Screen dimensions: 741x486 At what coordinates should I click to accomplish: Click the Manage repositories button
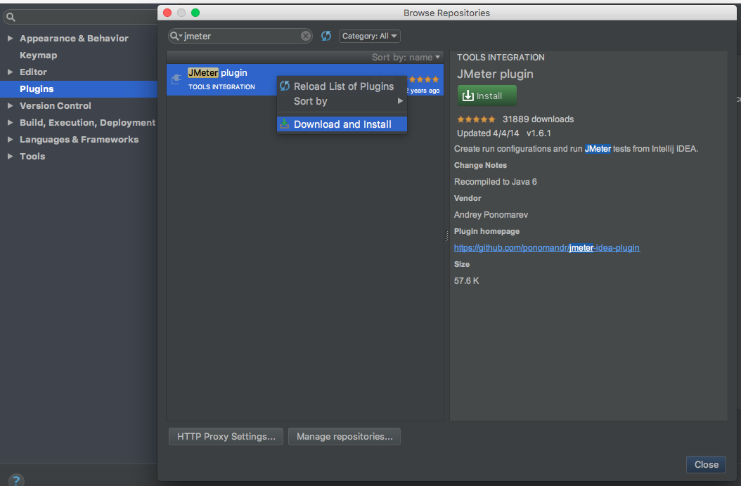344,436
